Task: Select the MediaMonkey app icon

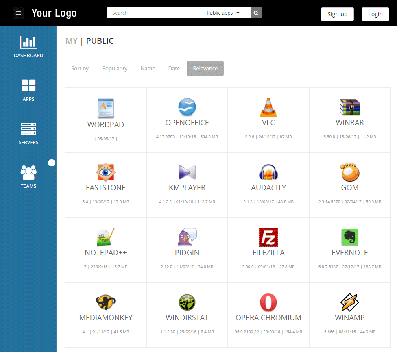Action: pos(106,302)
